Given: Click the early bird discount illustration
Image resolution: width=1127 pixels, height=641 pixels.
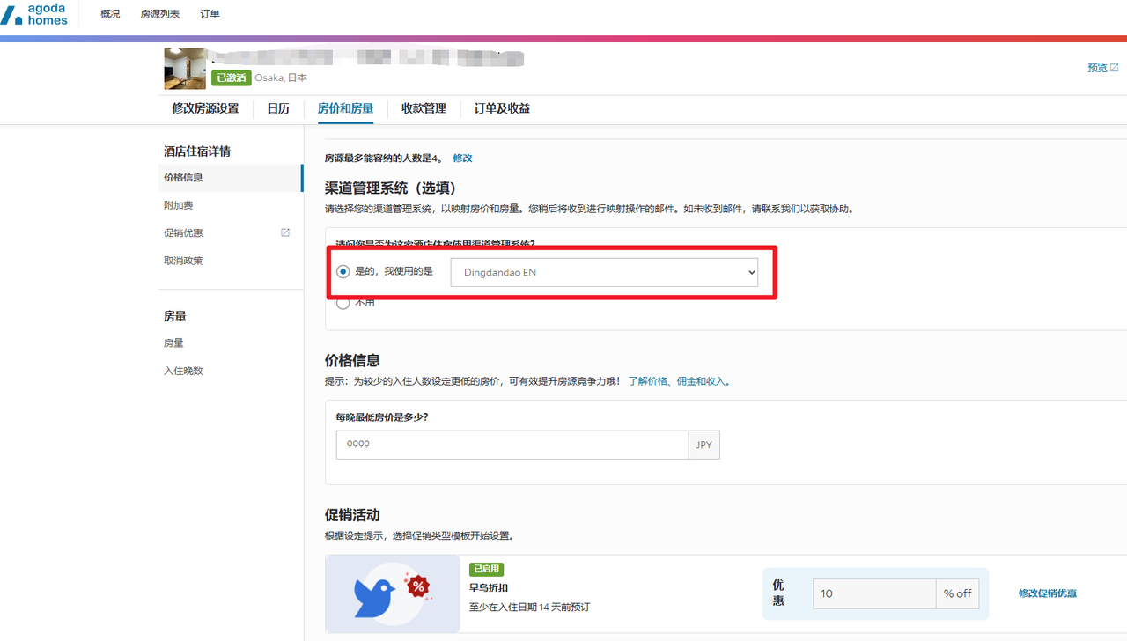Looking at the screenshot, I should pos(393,593).
